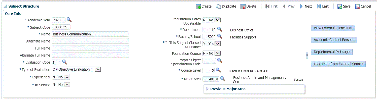Click the Faculty/School code field

209,37
